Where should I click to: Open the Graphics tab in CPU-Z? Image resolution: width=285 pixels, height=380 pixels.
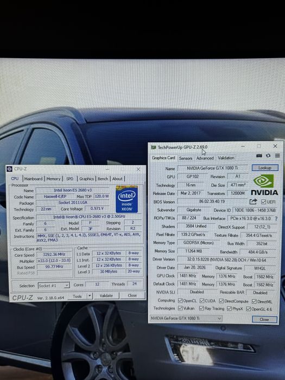[86, 179]
